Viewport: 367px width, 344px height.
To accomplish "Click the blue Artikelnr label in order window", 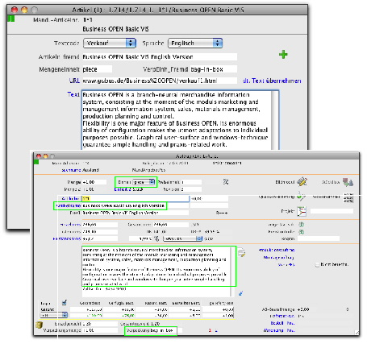I will click(70, 198).
